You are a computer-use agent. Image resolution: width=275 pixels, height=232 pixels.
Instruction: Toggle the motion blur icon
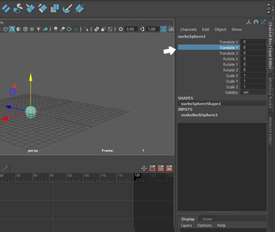[x=62, y=29]
